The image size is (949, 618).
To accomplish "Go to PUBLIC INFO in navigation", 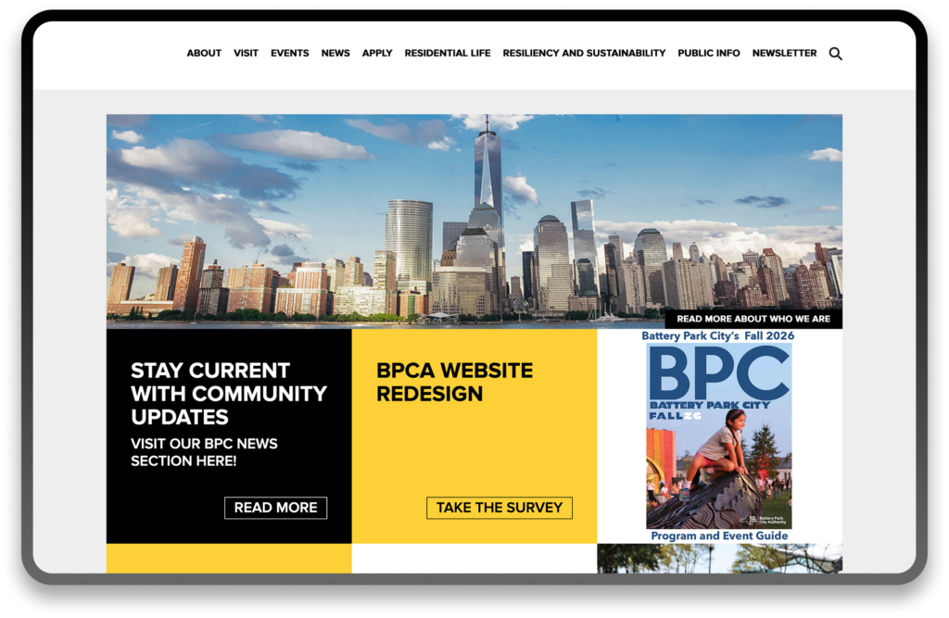I will click(x=709, y=53).
